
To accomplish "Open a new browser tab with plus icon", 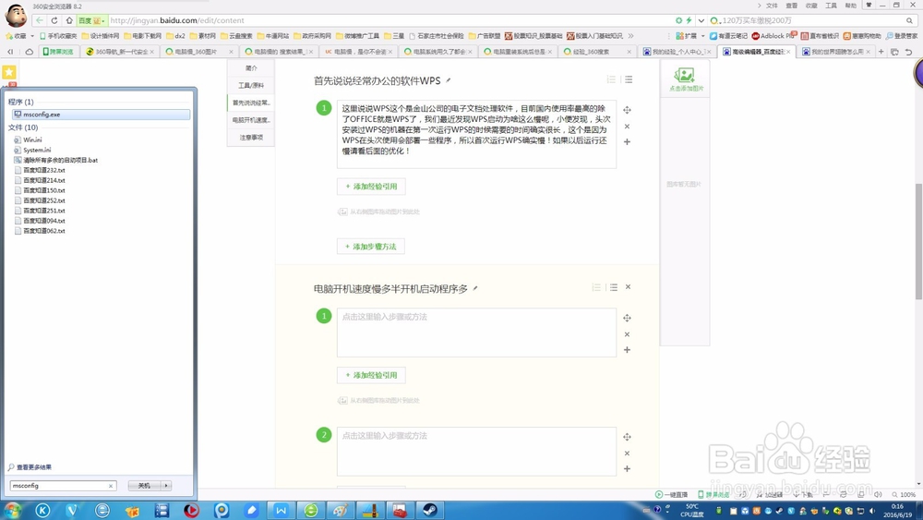I will pyautogui.click(x=881, y=52).
